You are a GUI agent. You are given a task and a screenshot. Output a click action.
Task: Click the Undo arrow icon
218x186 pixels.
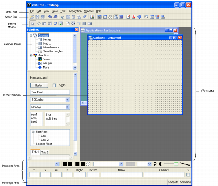[50, 17]
